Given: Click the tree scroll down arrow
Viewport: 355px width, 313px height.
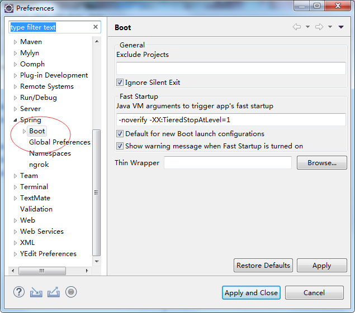Looking at the screenshot, I should (x=97, y=262).
